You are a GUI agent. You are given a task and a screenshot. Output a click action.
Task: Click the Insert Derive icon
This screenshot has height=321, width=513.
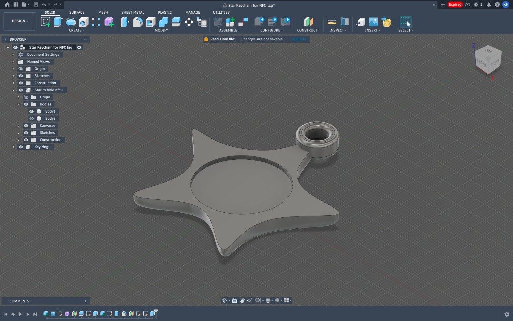click(361, 22)
